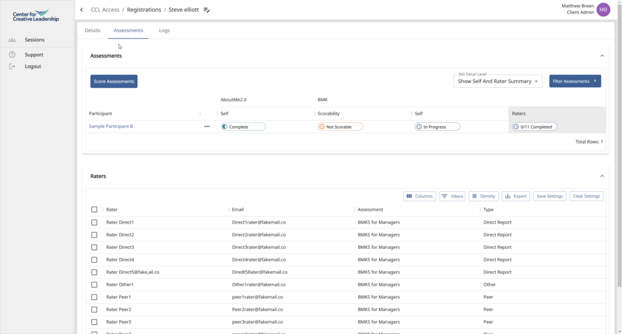Select all raters with header checkbox
This screenshot has height=334, width=622.
pyautogui.click(x=94, y=209)
